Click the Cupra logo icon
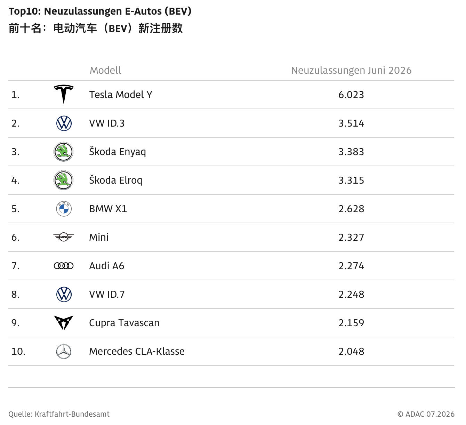 click(64, 323)
